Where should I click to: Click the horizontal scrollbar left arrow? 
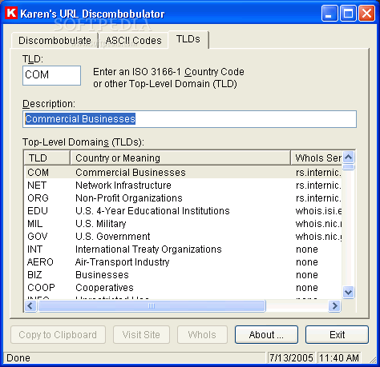[30, 305]
